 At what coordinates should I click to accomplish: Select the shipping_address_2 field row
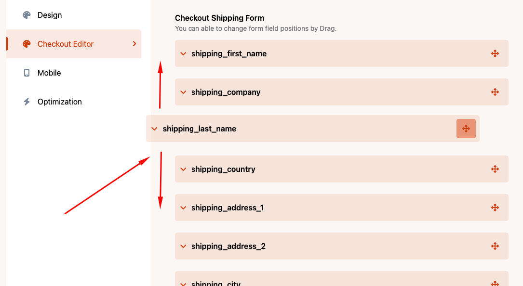coord(337,246)
